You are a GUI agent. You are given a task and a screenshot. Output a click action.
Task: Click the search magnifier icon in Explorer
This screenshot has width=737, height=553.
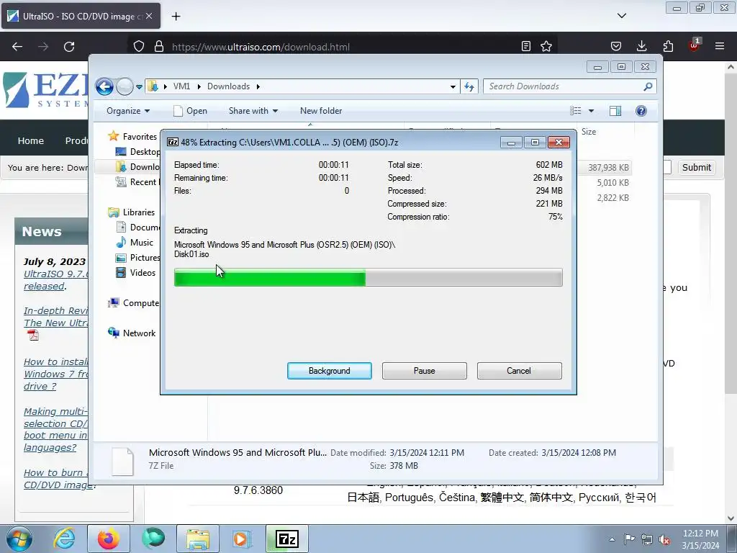(x=648, y=86)
